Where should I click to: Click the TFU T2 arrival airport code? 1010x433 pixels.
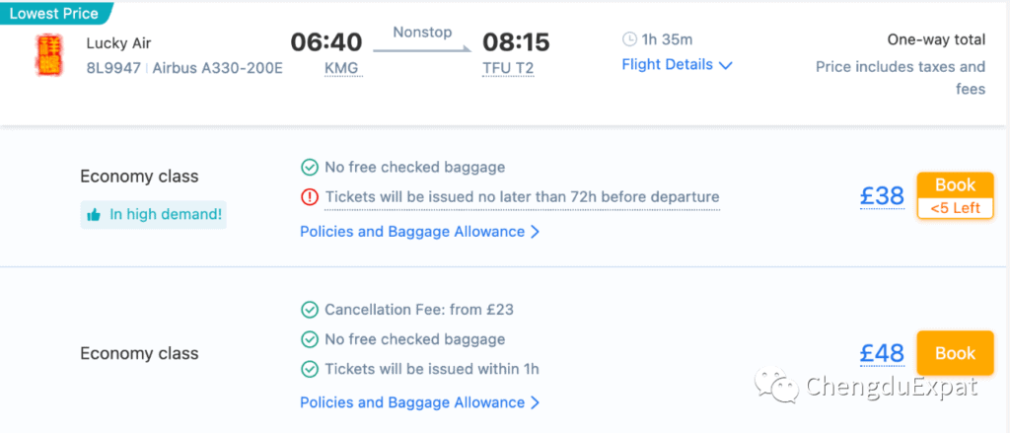point(508,69)
